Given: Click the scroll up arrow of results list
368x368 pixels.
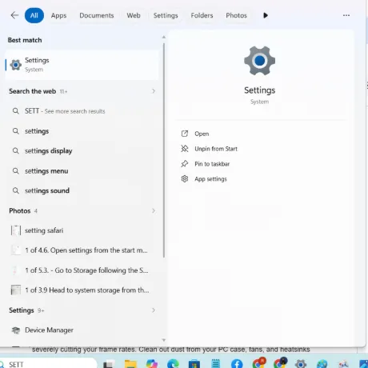Looking at the screenshot, I should (164, 38).
